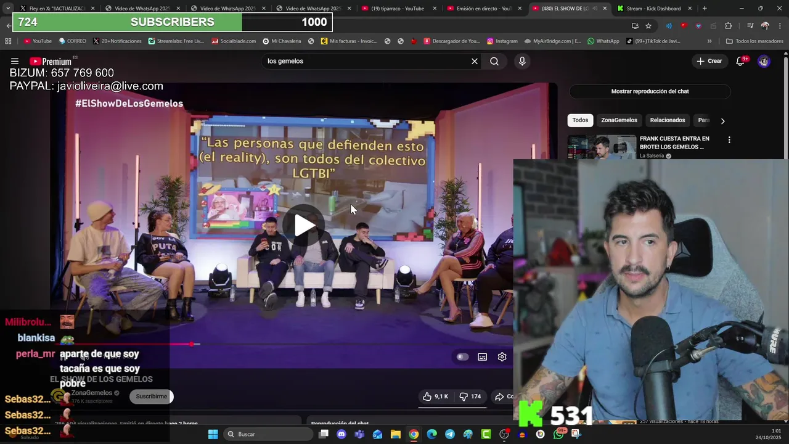Switch to Emisión en directo tab
789x444 pixels.
[x=484, y=9]
